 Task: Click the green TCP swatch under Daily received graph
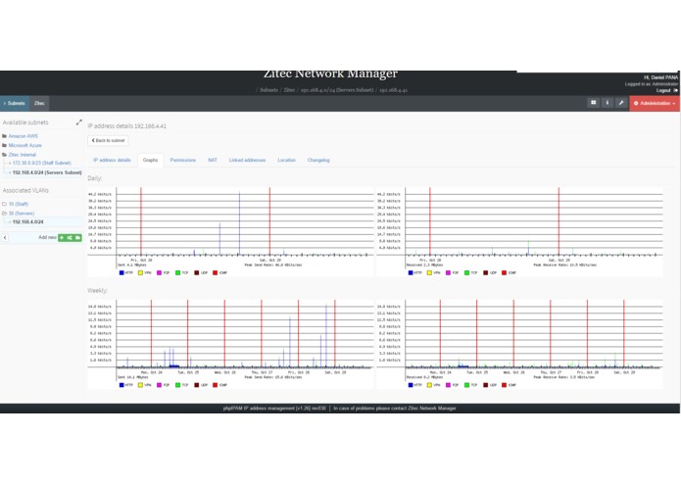466,273
